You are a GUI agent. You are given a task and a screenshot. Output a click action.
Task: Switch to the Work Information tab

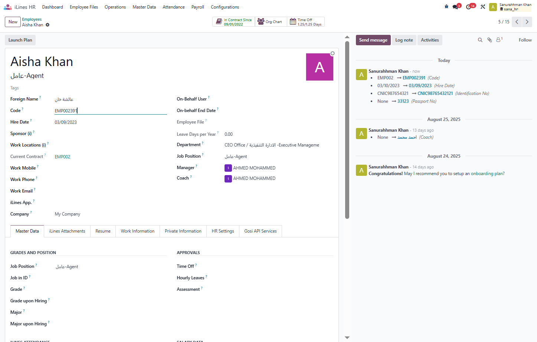[x=138, y=231]
